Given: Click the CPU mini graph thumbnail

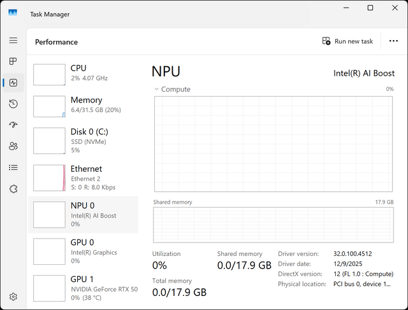Looking at the screenshot, I should click(x=49, y=74).
